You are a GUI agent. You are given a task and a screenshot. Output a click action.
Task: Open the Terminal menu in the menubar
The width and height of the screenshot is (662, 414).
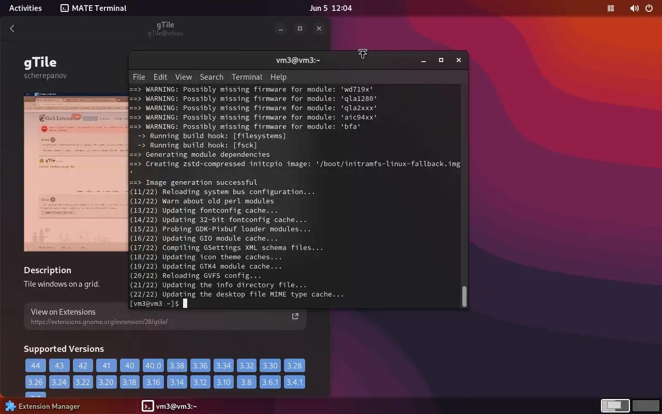pyautogui.click(x=247, y=77)
